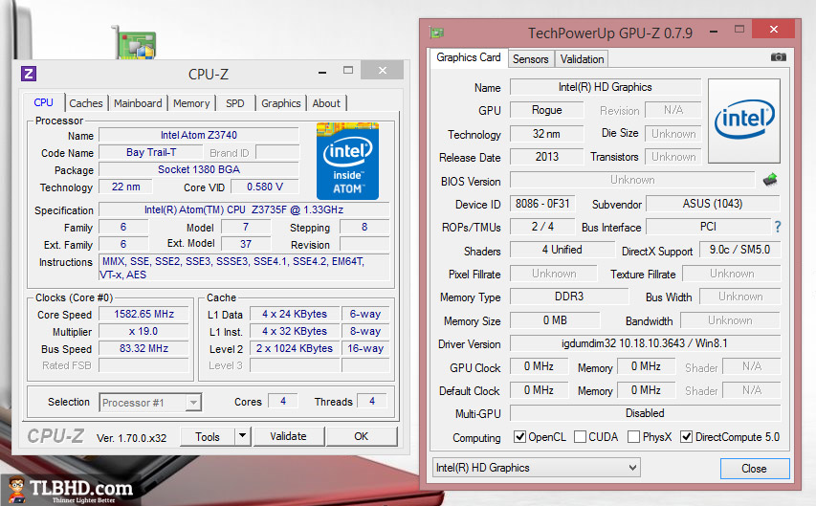Open the SPD tab

(235, 103)
